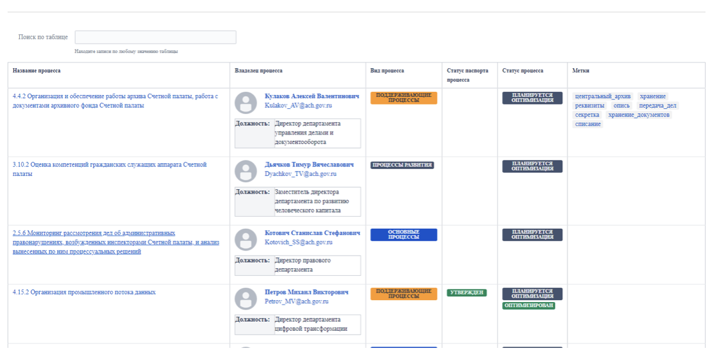712x353 pixels.
Task: Select the центральный_архив tag
Action: click(x=602, y=97)
